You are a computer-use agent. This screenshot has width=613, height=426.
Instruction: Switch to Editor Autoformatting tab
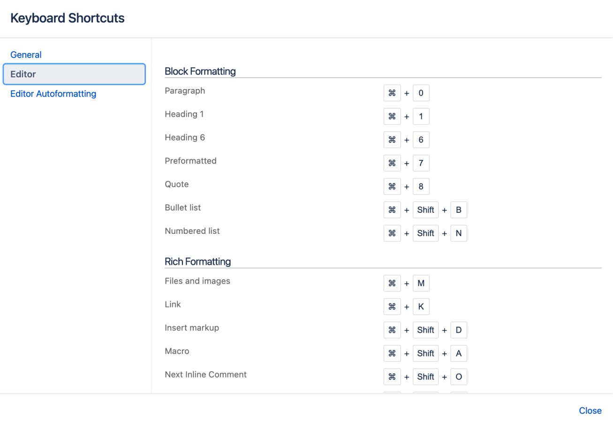[53, 94]
